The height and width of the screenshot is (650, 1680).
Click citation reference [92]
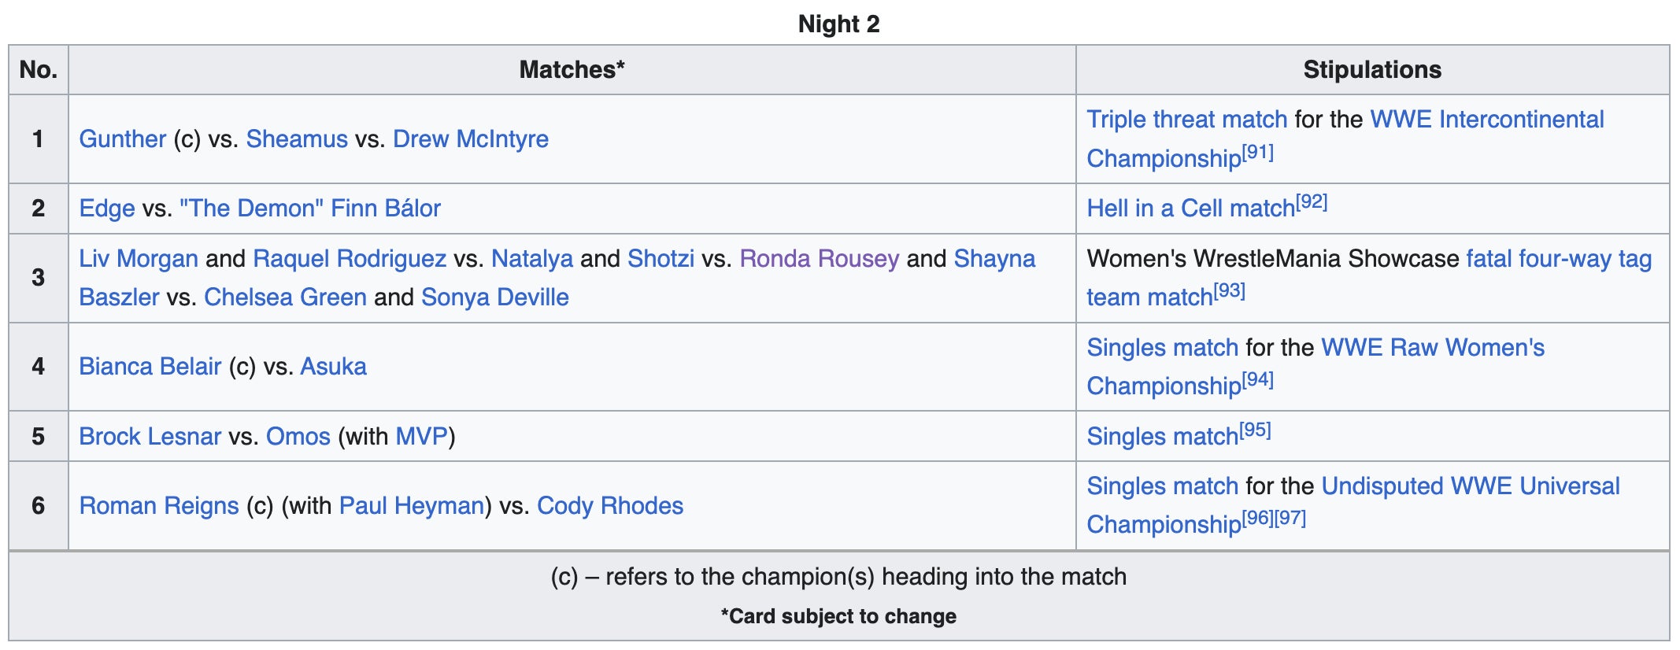point(1312,202)
